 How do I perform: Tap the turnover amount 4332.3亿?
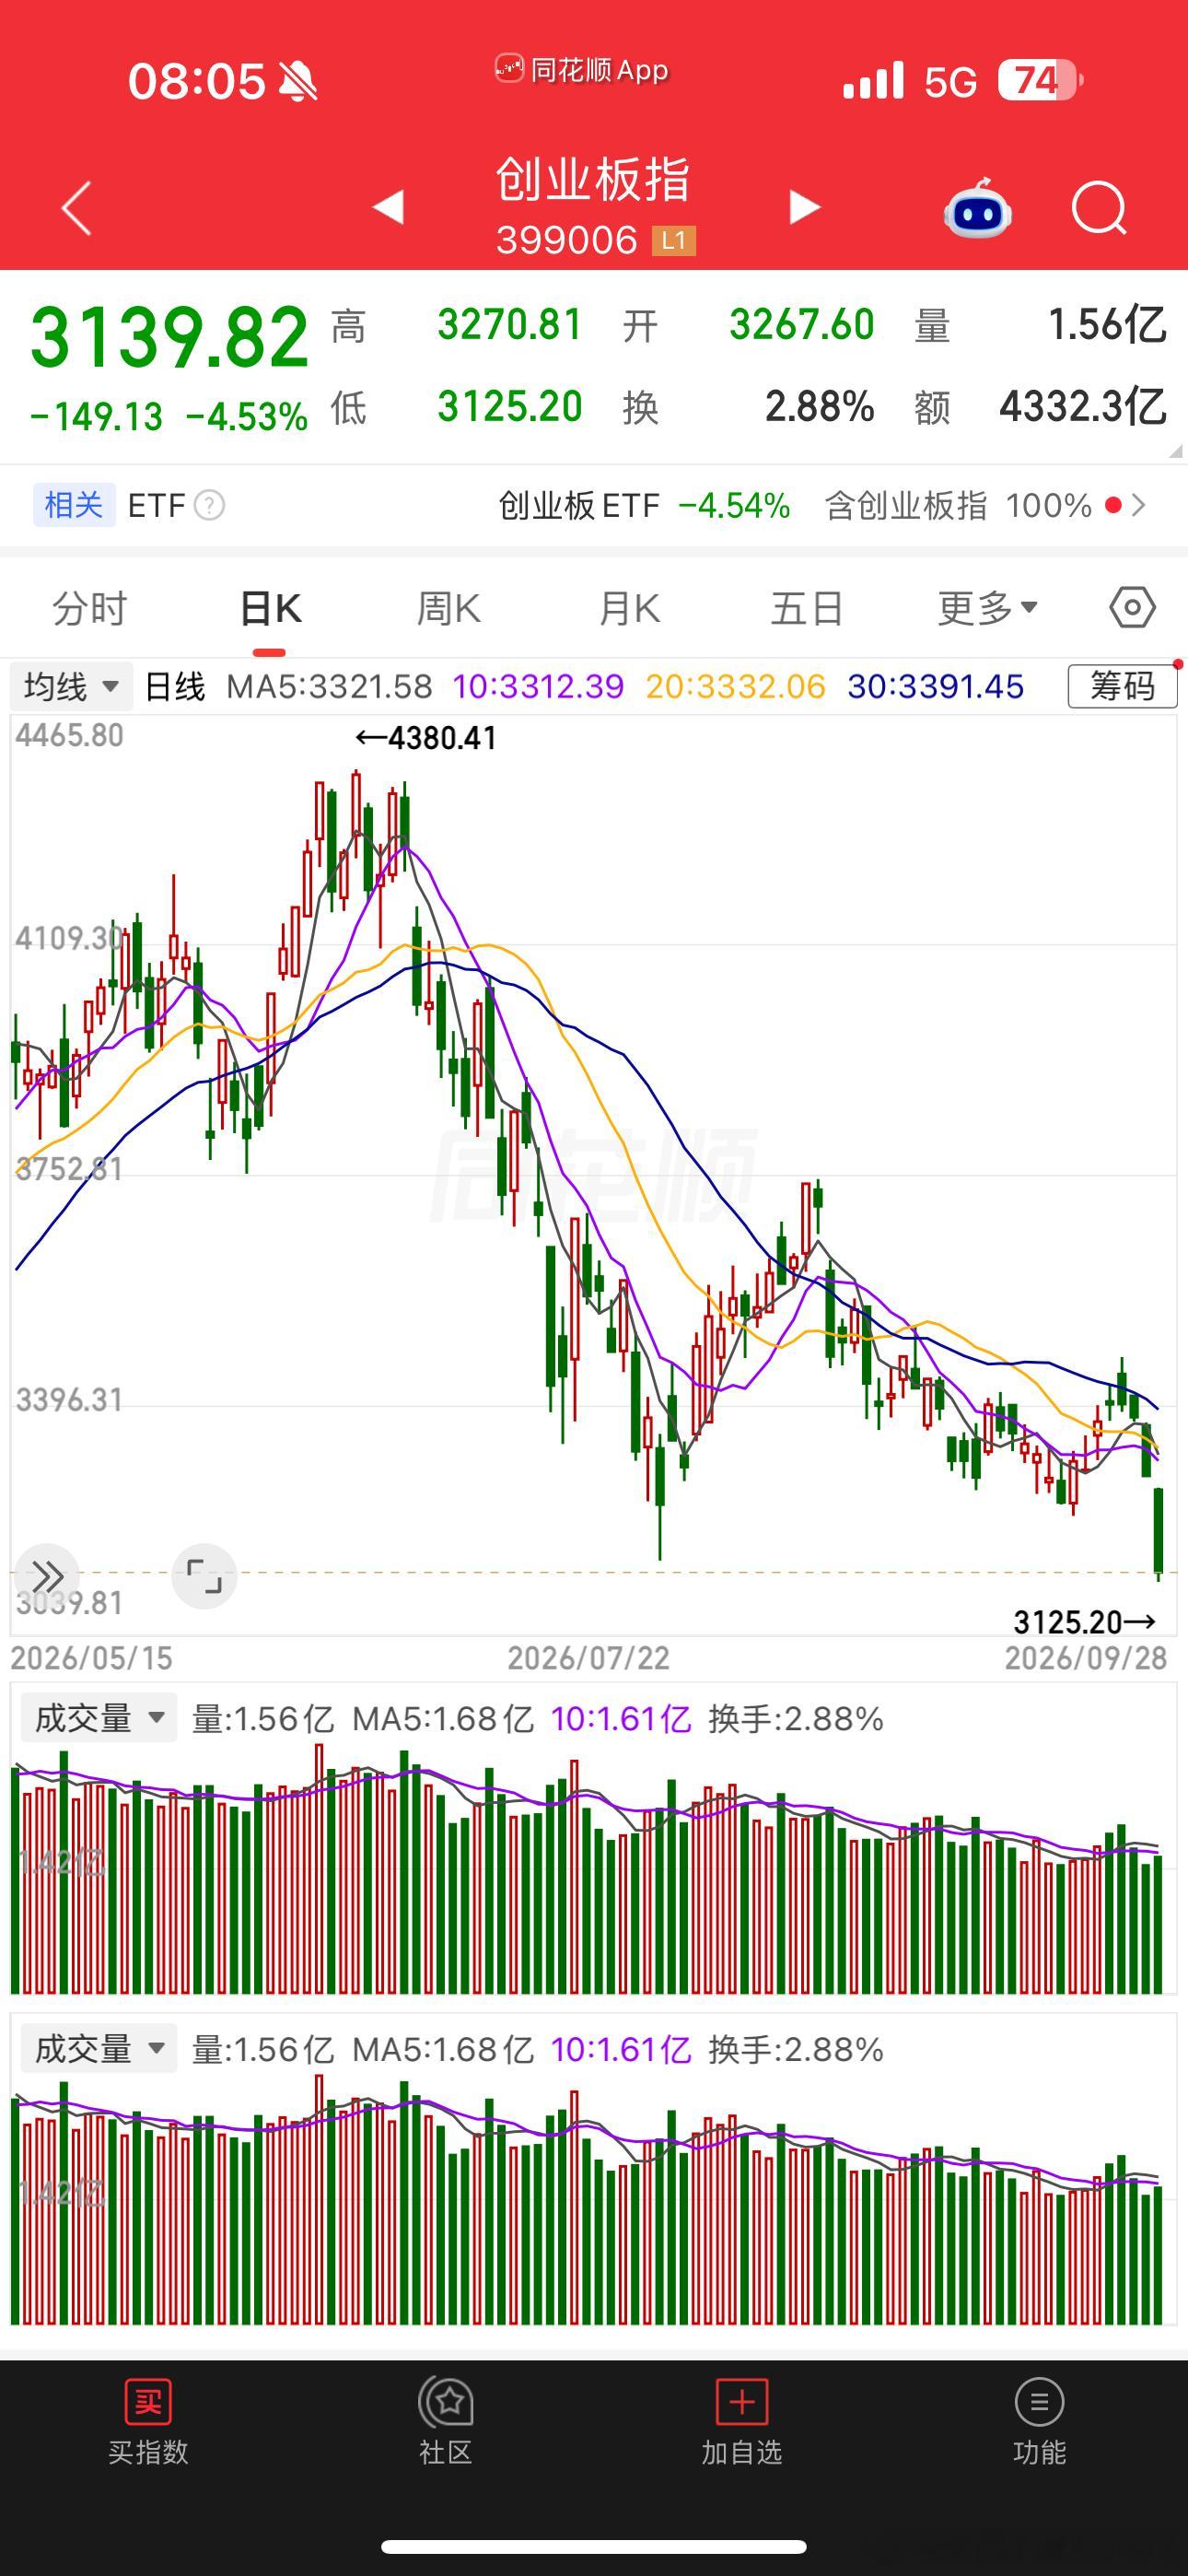(x=1083, y=406)
